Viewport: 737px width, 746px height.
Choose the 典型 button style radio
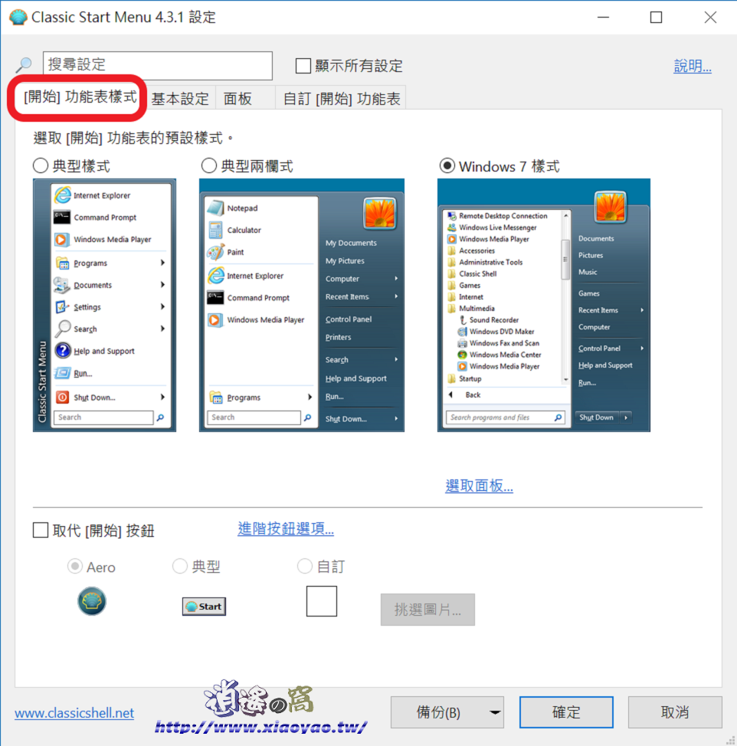coord(179,566)
